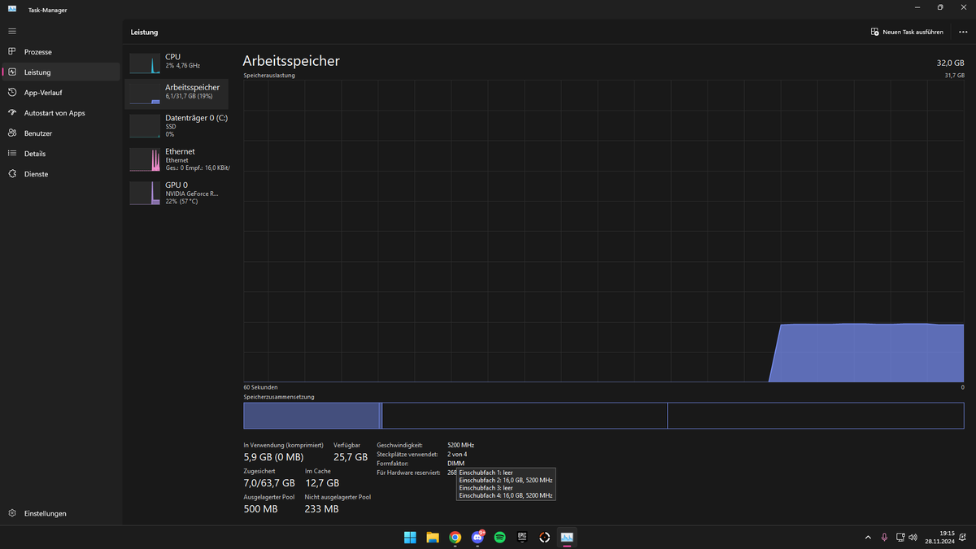This screenshot has width=976, height=549.
Task: Click the Verfügbar value 25,7 GB
Action: pyautogui.click(x=351, y=458)
